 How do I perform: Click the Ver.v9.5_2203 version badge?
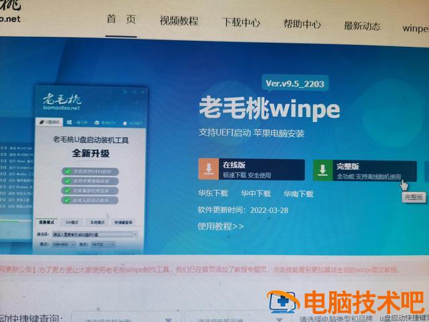[295, 83]
